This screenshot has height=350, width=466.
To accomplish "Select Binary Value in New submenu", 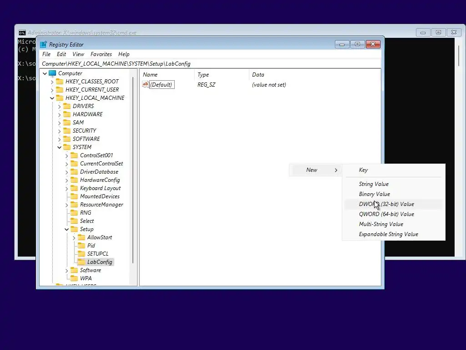I will point(394,194).
